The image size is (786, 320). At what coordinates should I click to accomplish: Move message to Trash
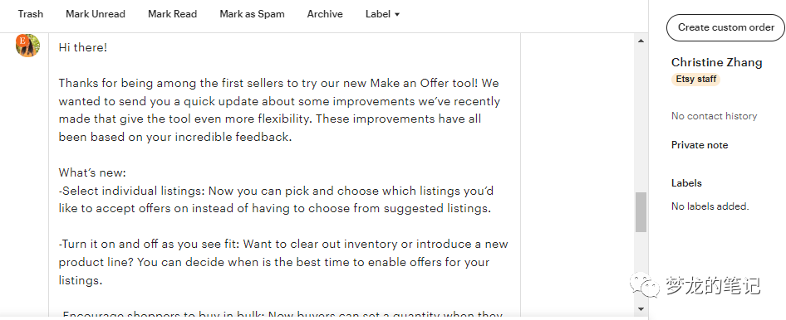[31, 14]
